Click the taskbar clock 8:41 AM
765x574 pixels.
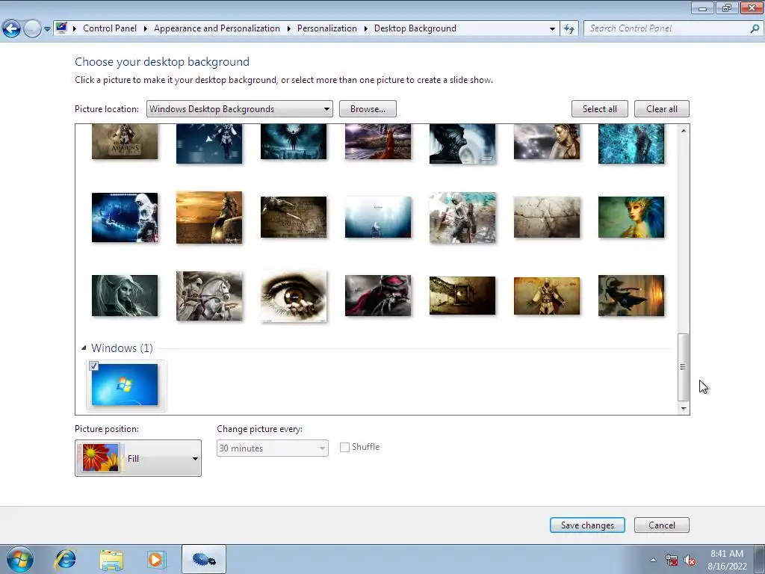[x=727, y=554]
